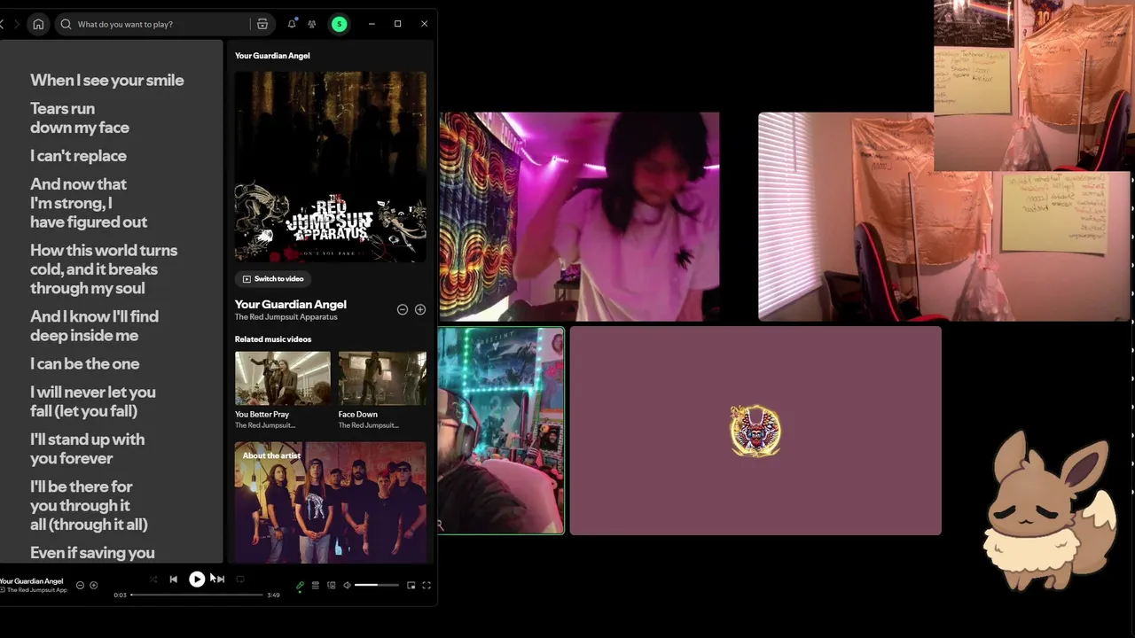Skip to next track
This screenshot has width=1135, height=638.
pos(220,580)
